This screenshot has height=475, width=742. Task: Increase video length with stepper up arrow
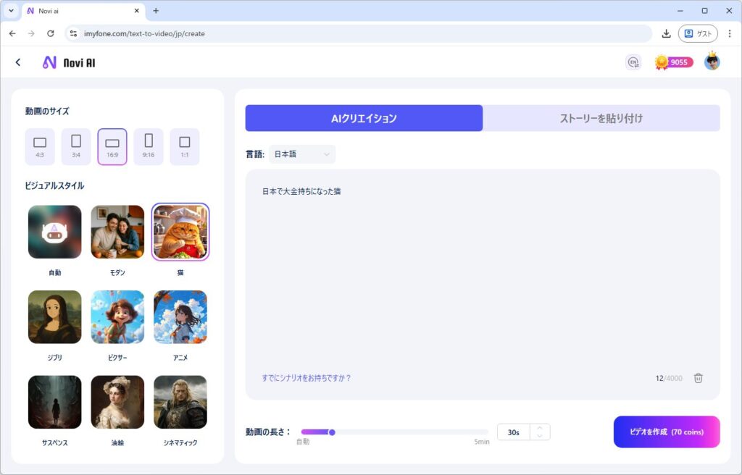(540, 428)
